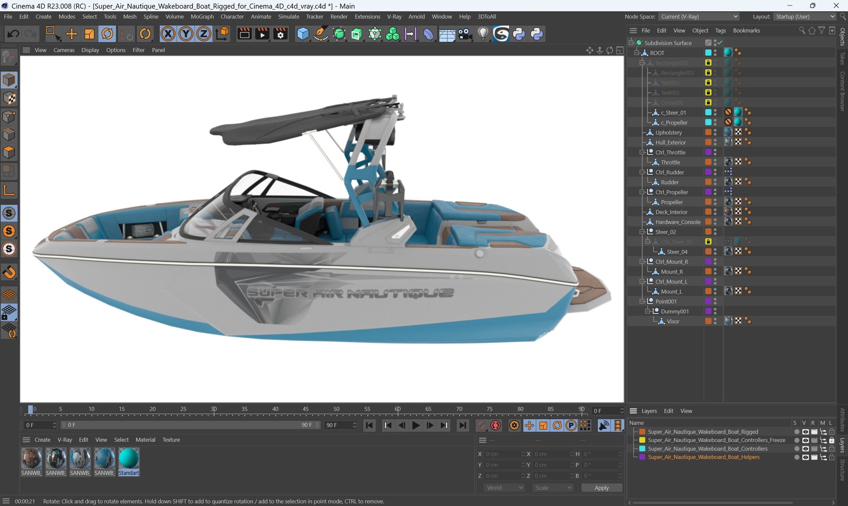Toggle solo on Boat_Controllers layer
Screen dimensions: 848x506
pyautogui.click(x=796, y=449)
